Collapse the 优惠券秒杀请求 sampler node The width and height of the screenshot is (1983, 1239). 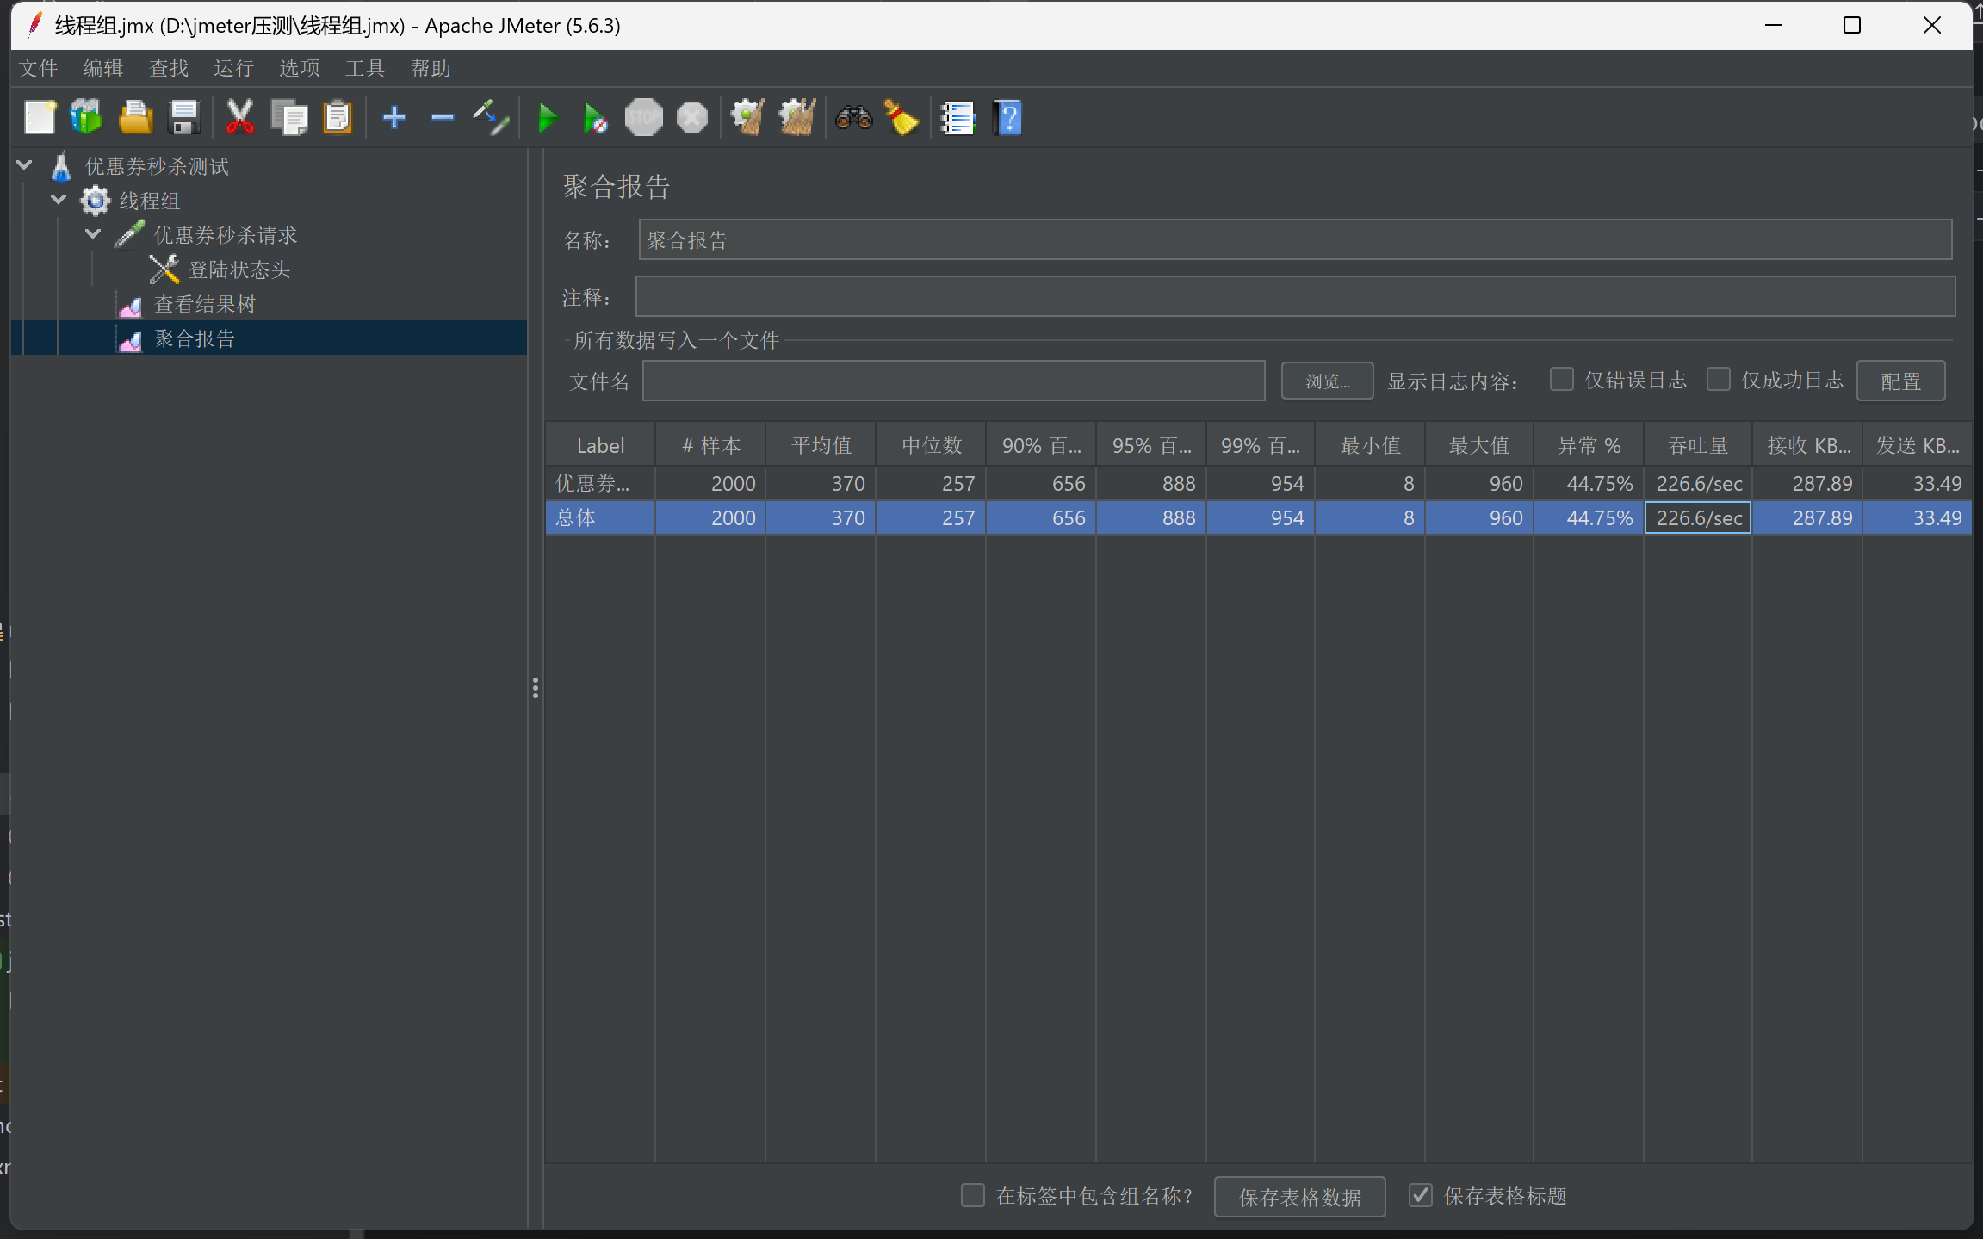point(93,234)
